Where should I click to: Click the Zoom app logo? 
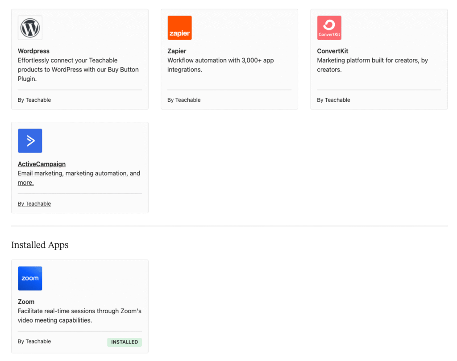pos(30,278)
